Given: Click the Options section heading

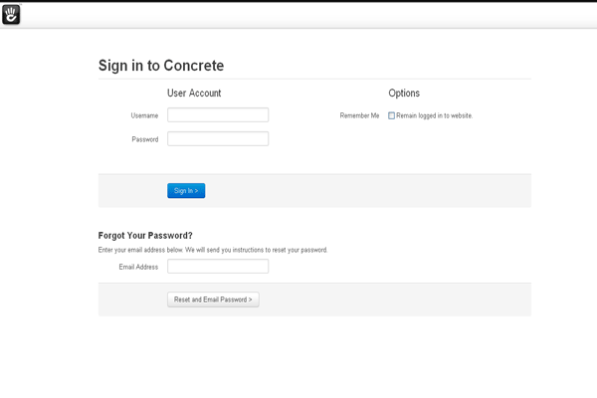Looking at the screenshot, I should (404, 94).
